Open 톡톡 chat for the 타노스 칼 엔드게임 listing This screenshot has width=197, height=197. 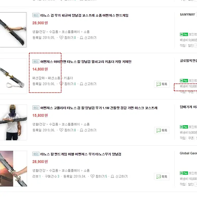tap(162, 176)
